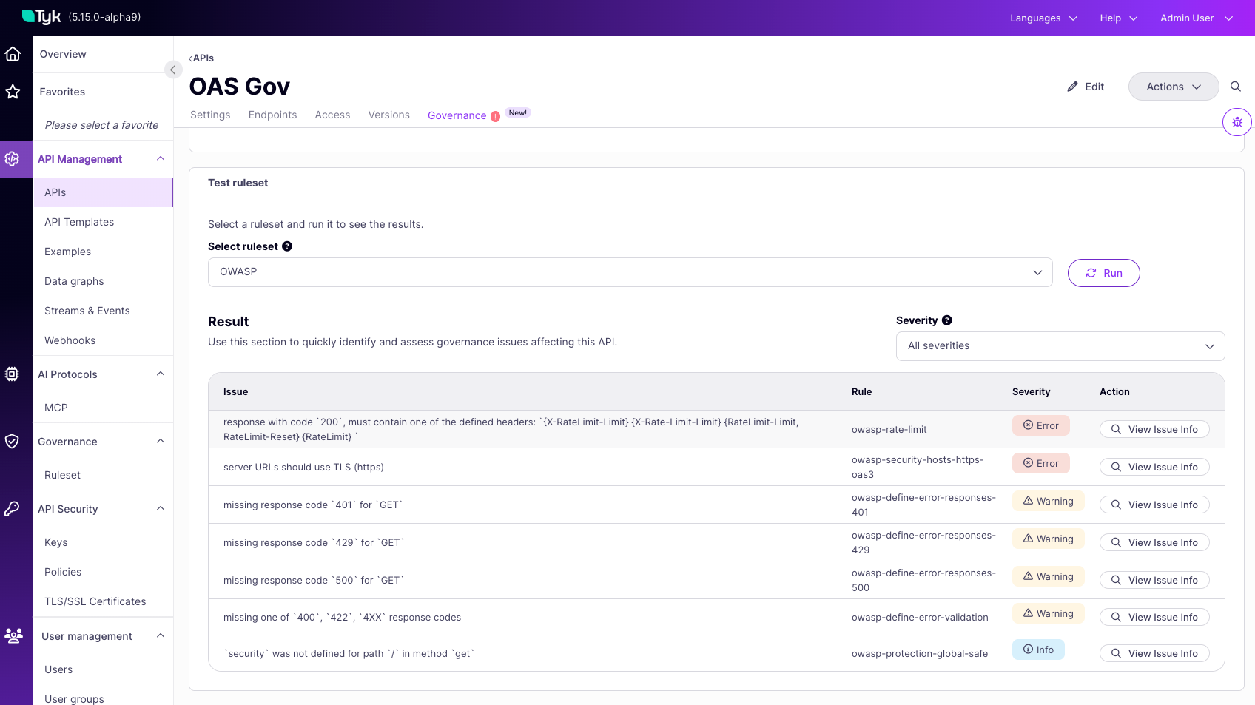Collapse the AI Protocols section
Image resolution: width=1255 pixels, height=705 pixels.
[161, 374]
